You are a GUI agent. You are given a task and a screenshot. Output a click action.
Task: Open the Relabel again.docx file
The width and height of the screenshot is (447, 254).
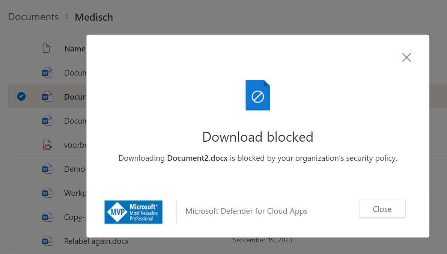[96, 241]
